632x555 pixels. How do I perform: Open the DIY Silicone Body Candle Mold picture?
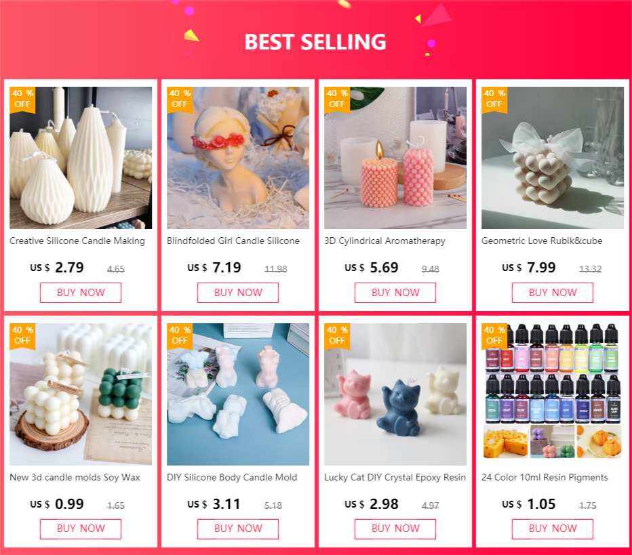[x=238, y=394]
